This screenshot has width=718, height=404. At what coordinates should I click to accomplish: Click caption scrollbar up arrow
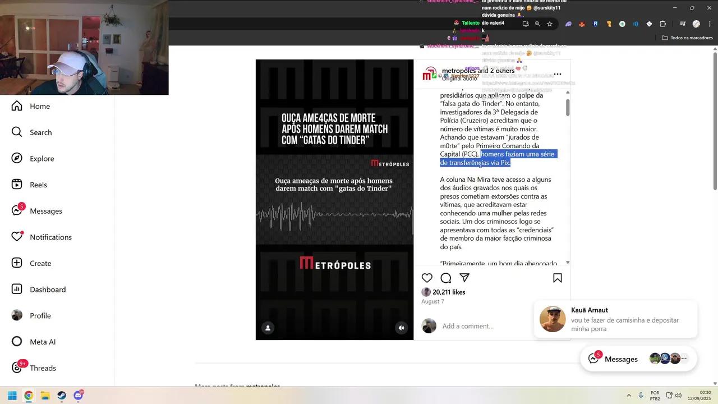tap(568, 92)
